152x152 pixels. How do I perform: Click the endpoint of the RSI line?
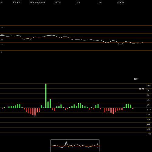click(135, 43)
